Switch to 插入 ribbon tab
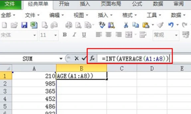191x114 pixels. (85, 4)
